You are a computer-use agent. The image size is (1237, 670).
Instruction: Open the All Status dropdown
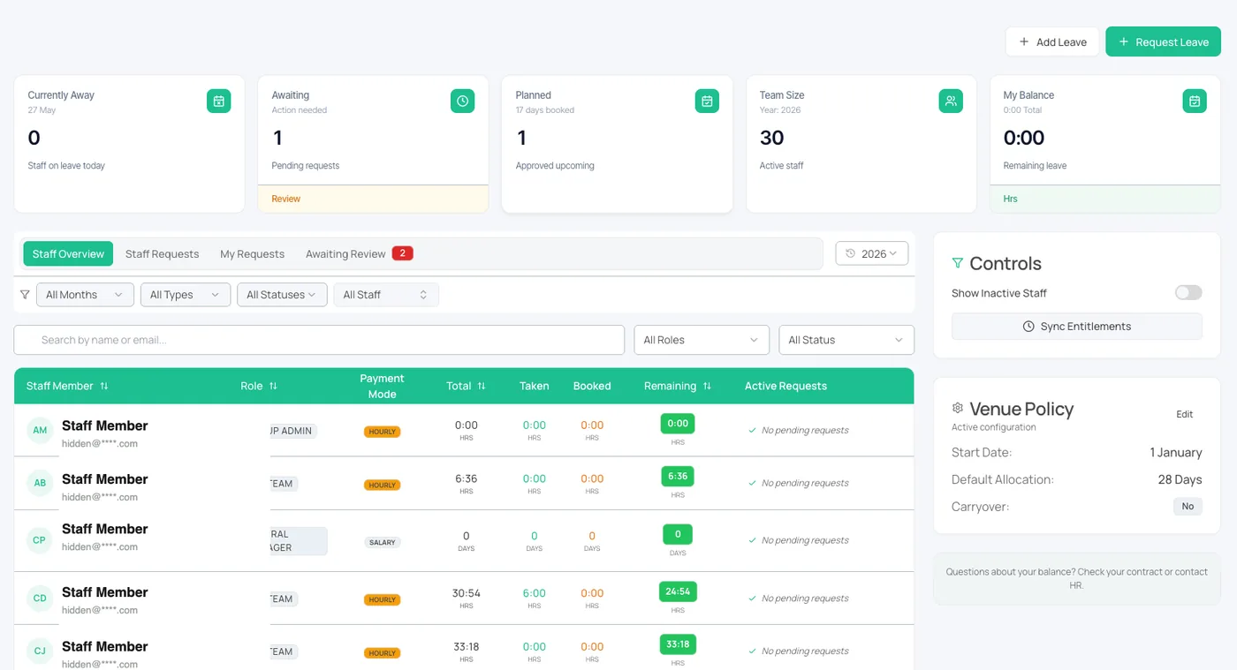click(846, 340)
